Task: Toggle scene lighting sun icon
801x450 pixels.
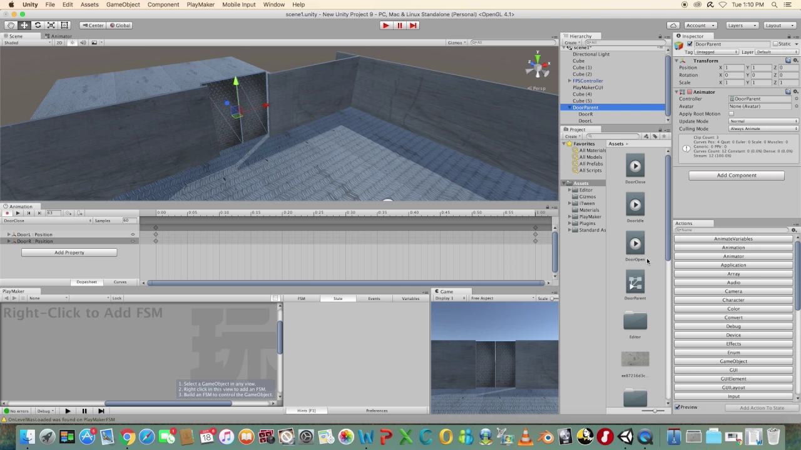Action: coord(73,42)
